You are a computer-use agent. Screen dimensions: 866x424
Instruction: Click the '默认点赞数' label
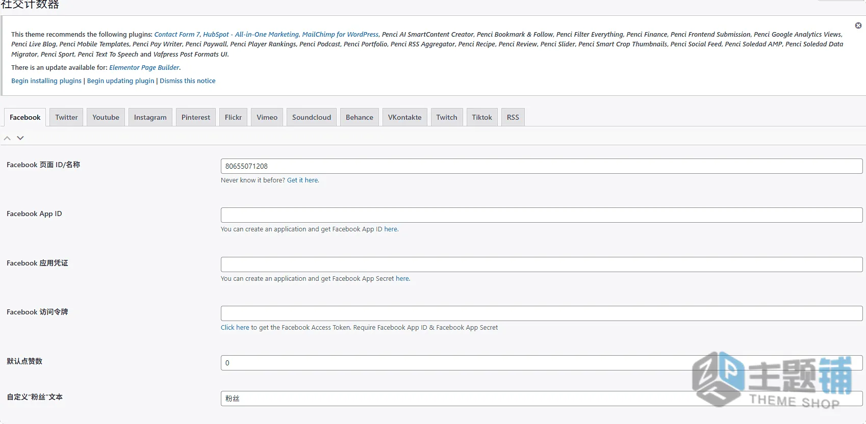point(24,361)
